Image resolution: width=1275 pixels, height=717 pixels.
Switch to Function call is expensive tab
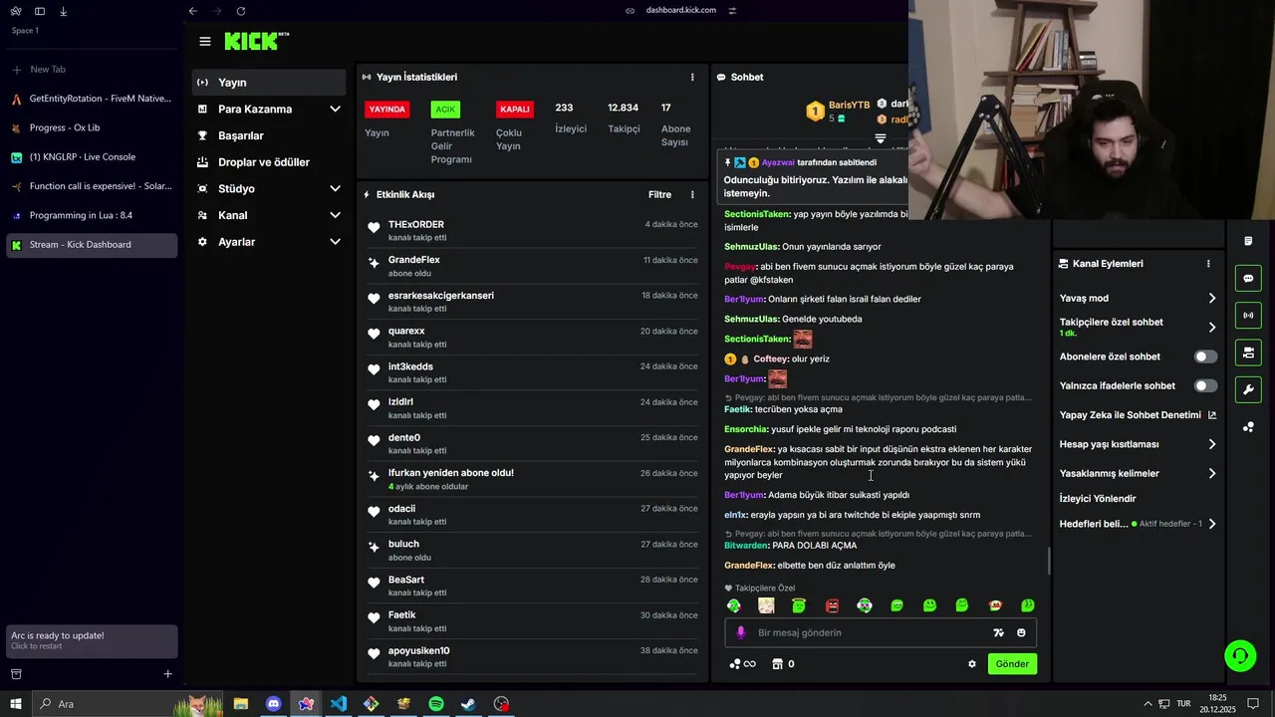92,186
